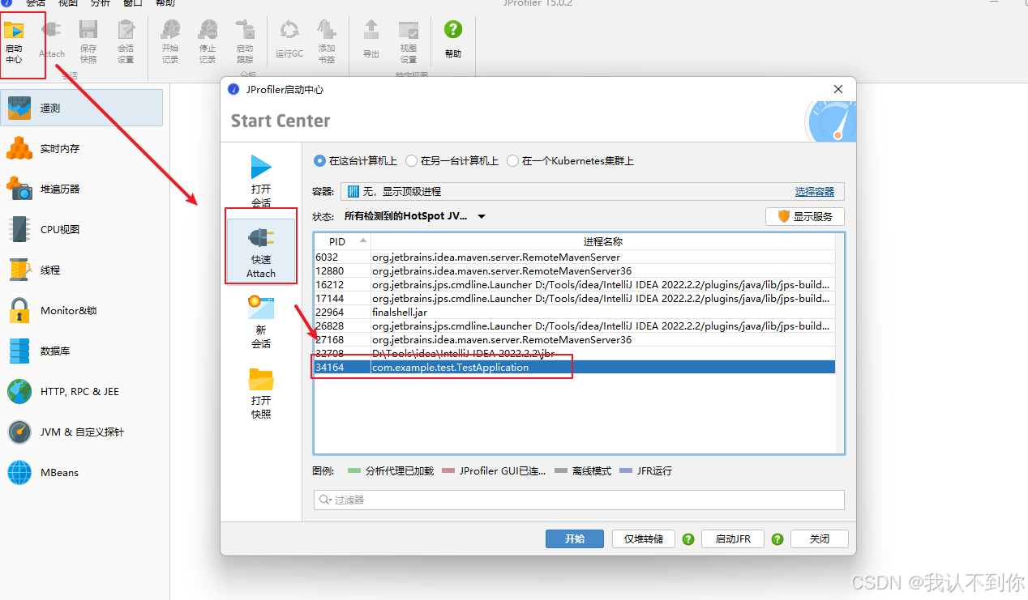The width and height of the screenshot is (1028, 600).
Task: Select 打开快照 in the Start Center
Action: pyautogui.click(x=261, y=391)
